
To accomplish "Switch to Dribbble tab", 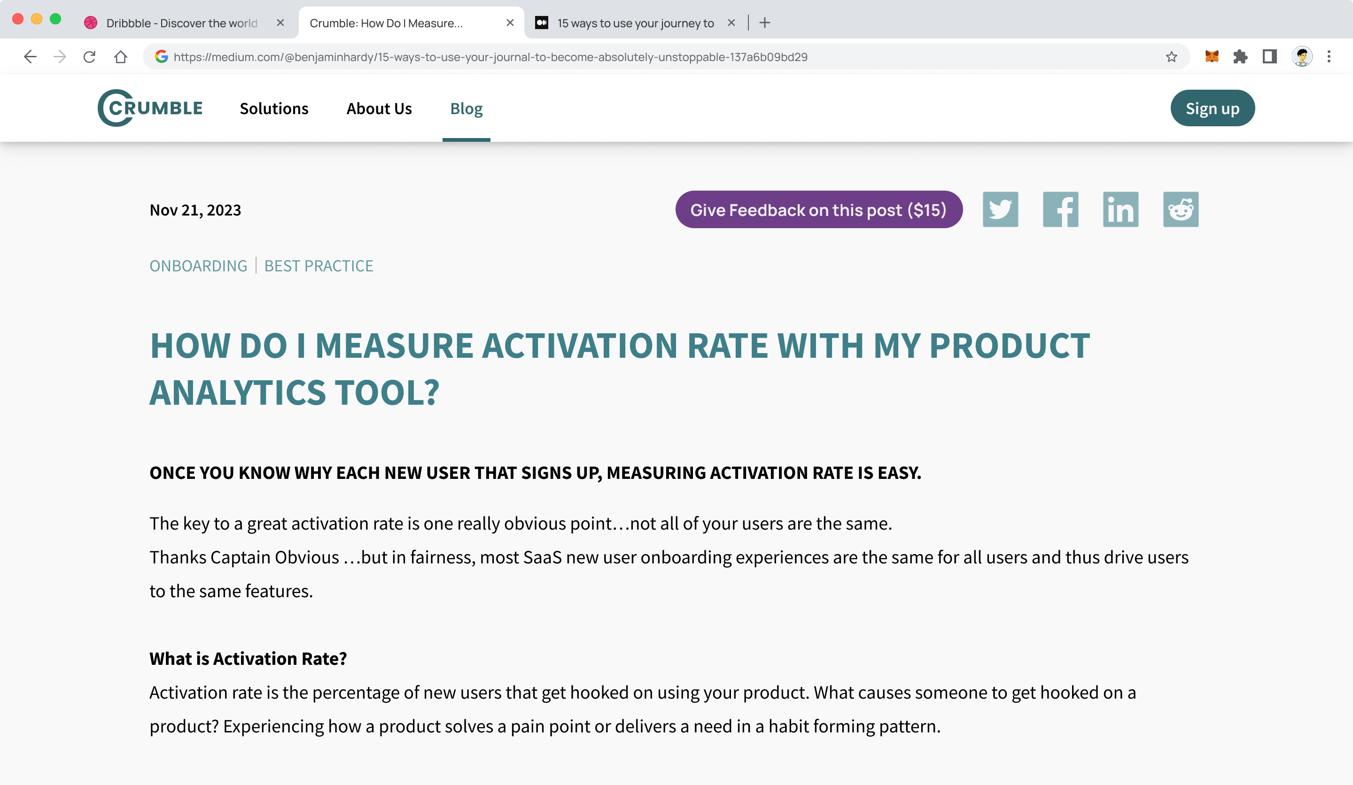I will [x=181, y=23].
